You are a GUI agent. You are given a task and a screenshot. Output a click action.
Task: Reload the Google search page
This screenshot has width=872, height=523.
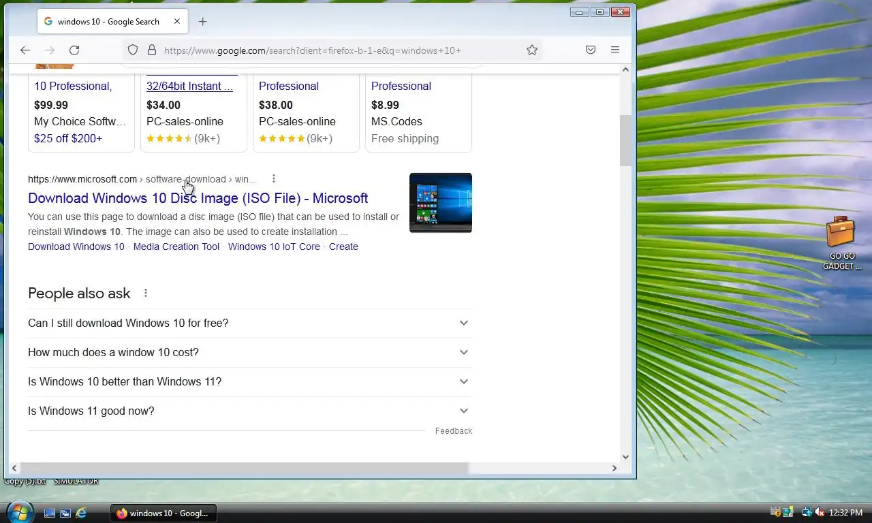point(74,50)
